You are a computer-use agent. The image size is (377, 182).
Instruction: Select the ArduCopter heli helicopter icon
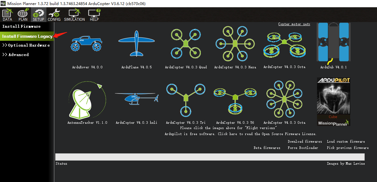tap(137, 99)
